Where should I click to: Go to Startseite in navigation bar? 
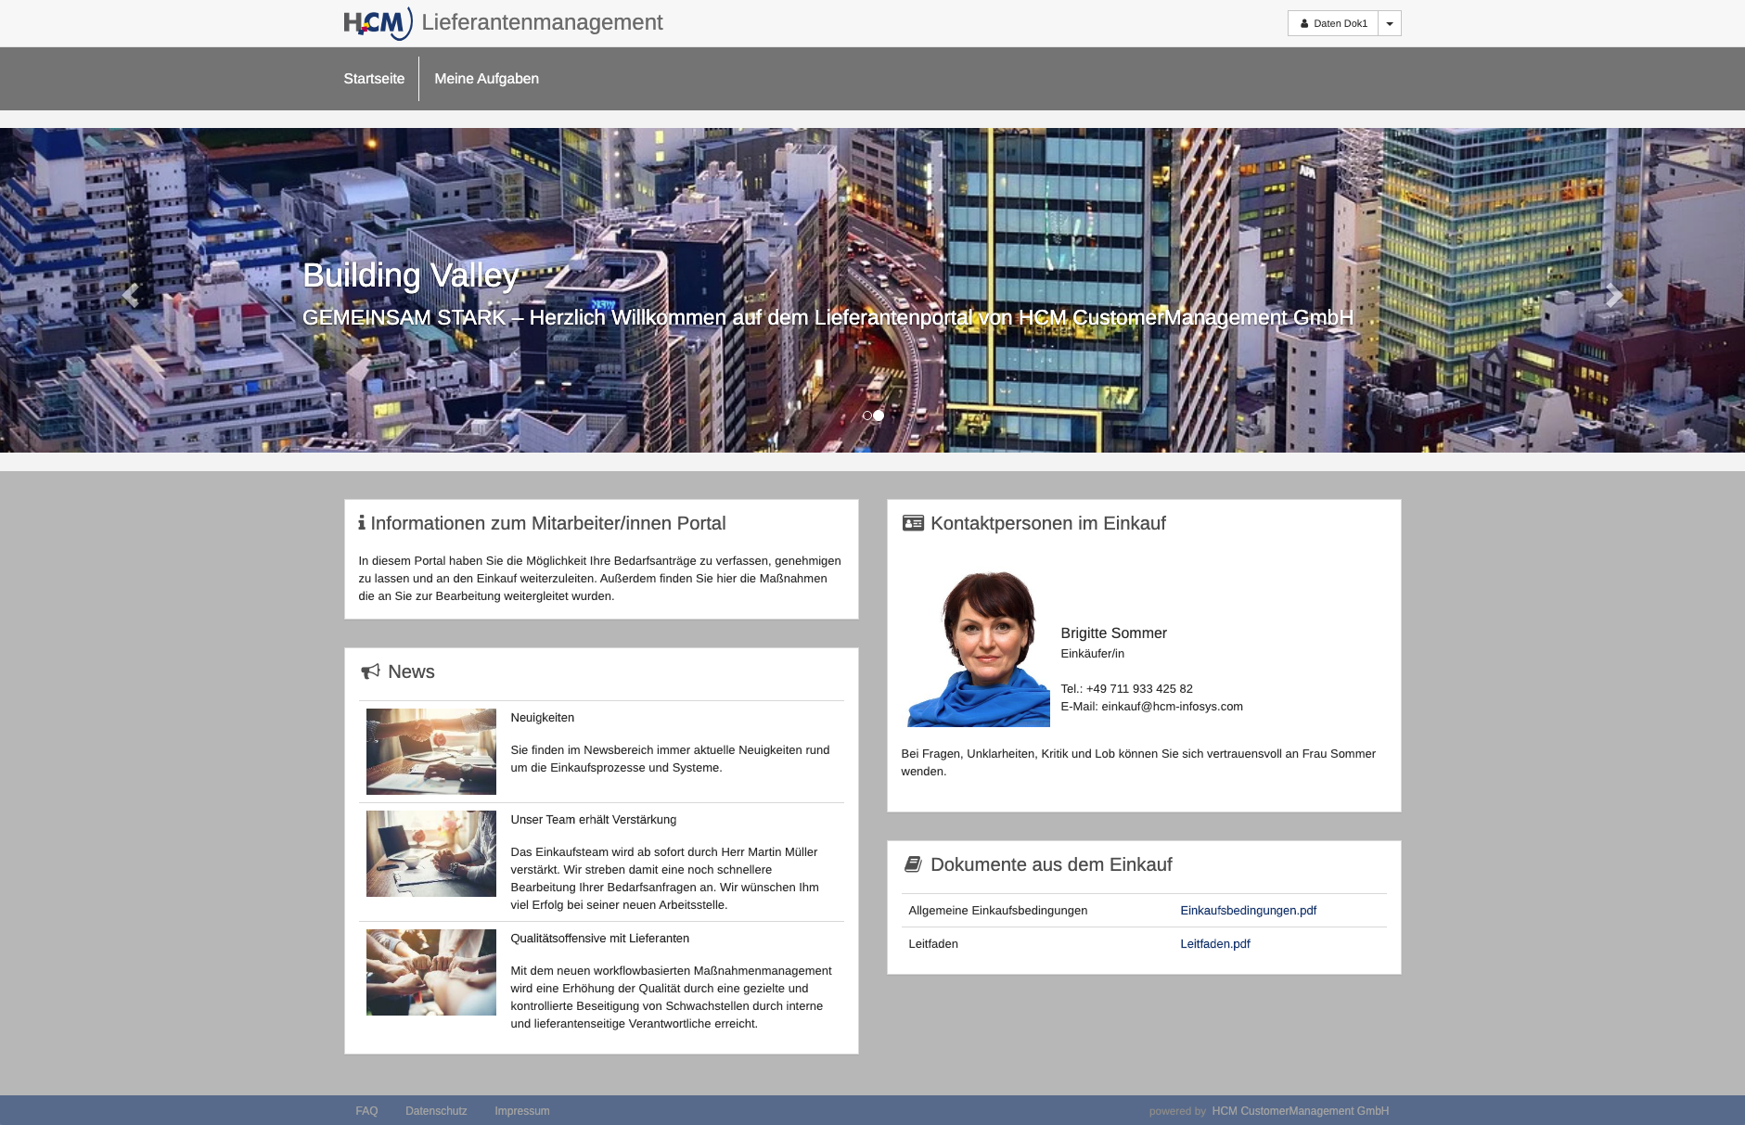click(x=374, y=79)
